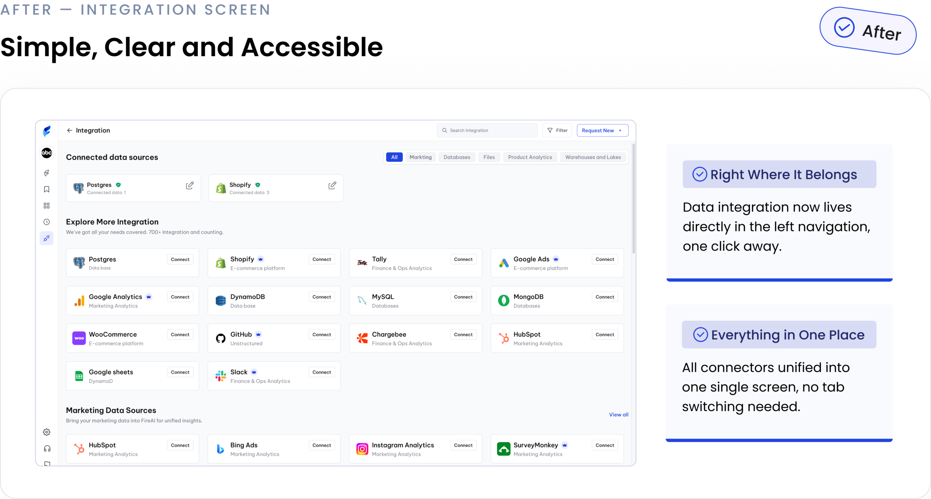Viewport: 931px width, 499px height.
Task: Click the edit icon on Shopify connected card
Action: point(332,185)
